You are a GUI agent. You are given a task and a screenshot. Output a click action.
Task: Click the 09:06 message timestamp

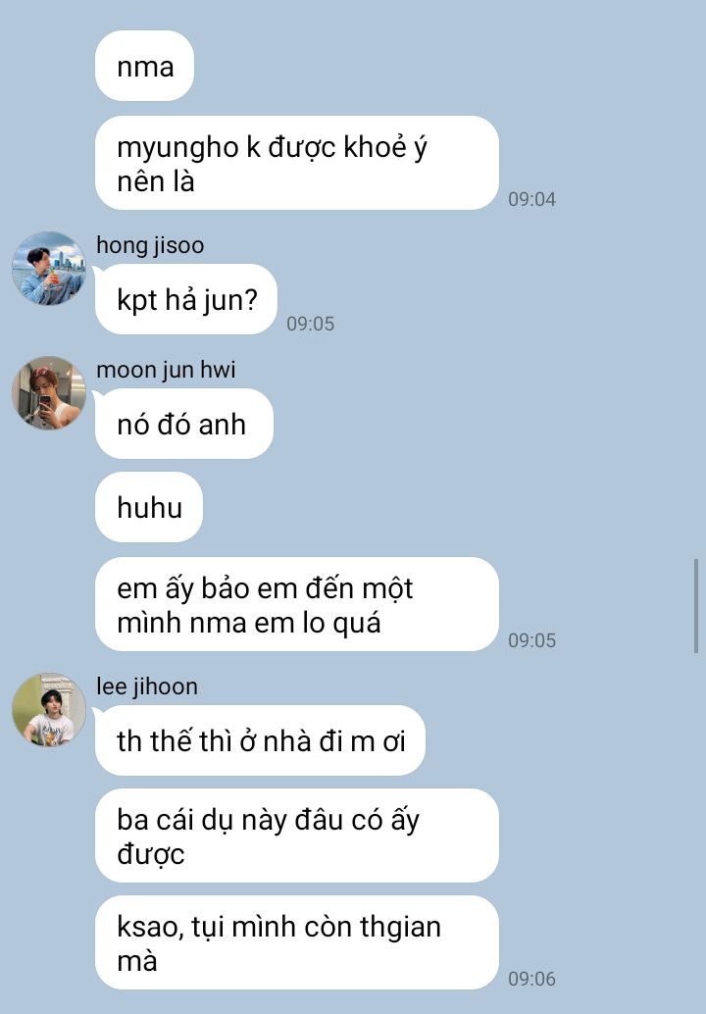pos(531,979)
